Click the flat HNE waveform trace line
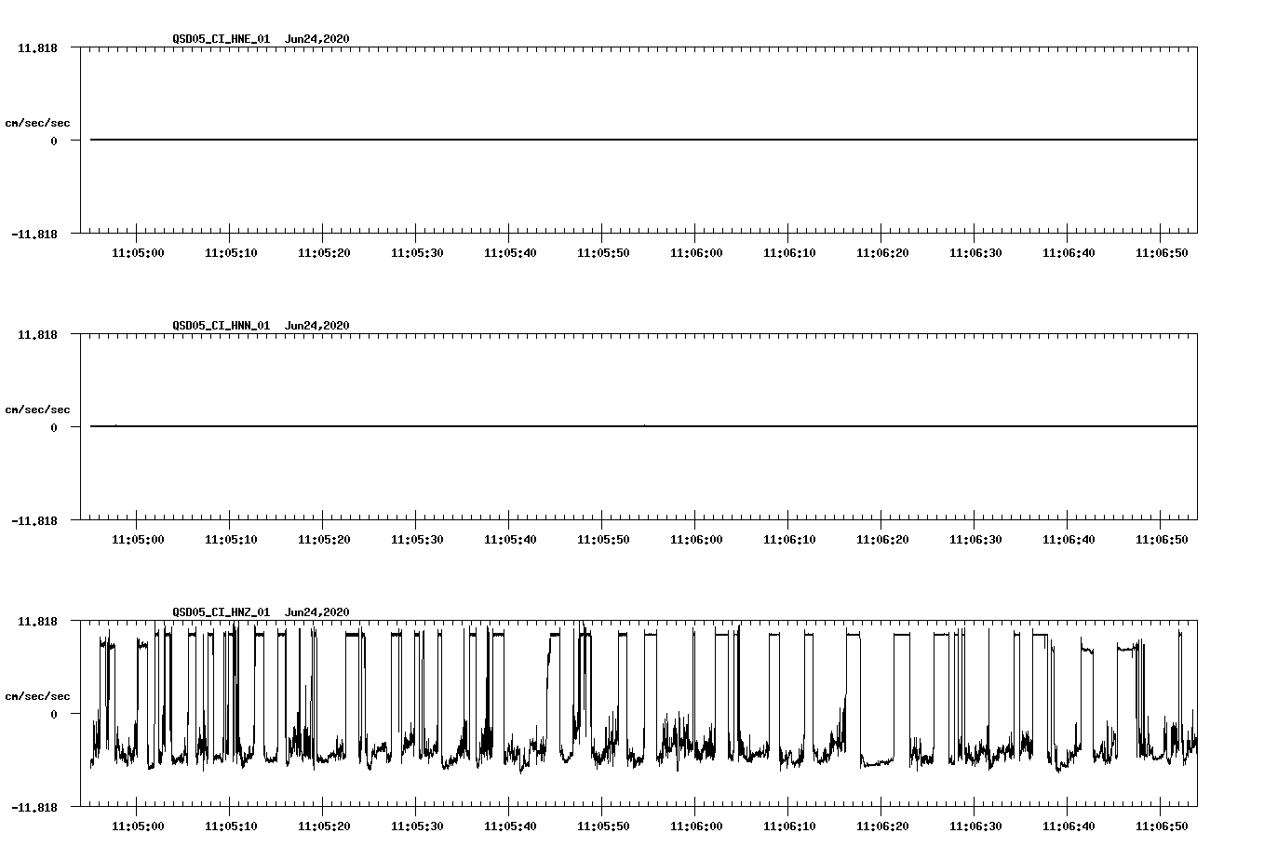The height and width of the screenshot is (860, 1264). 643,140
